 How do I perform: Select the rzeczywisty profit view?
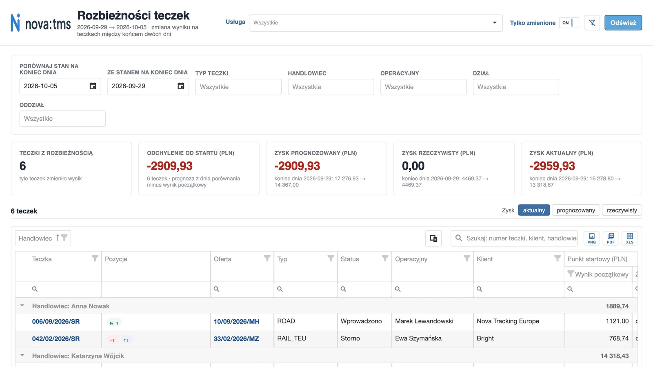tap(622, 210)
